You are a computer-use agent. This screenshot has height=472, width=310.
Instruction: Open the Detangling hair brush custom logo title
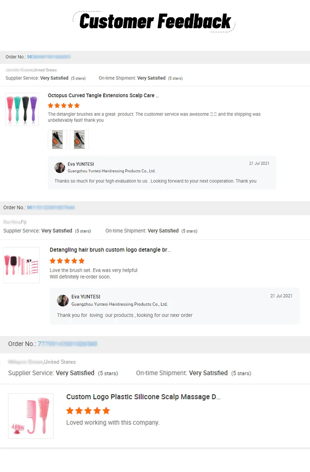[x=110, y=250]
